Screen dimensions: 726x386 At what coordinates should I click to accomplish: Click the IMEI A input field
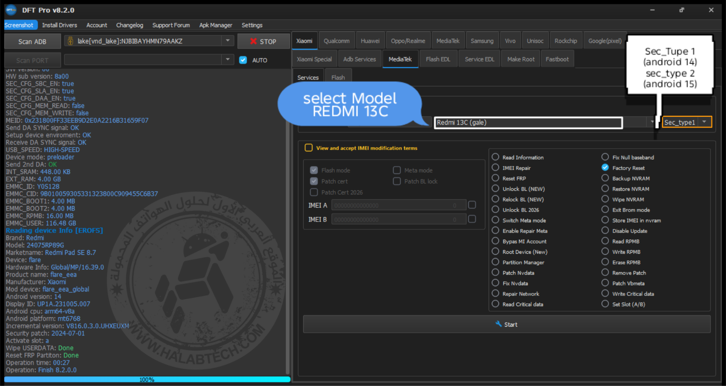pos(399,205)
